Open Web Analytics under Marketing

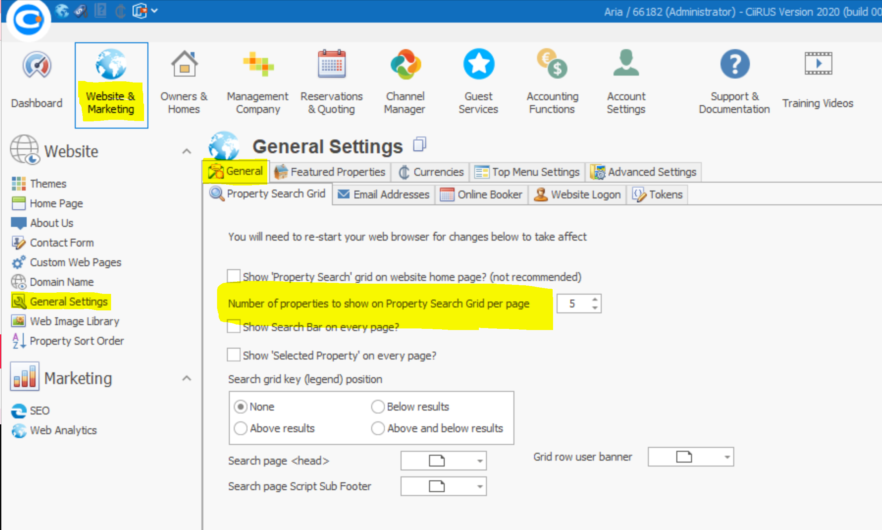63,430
